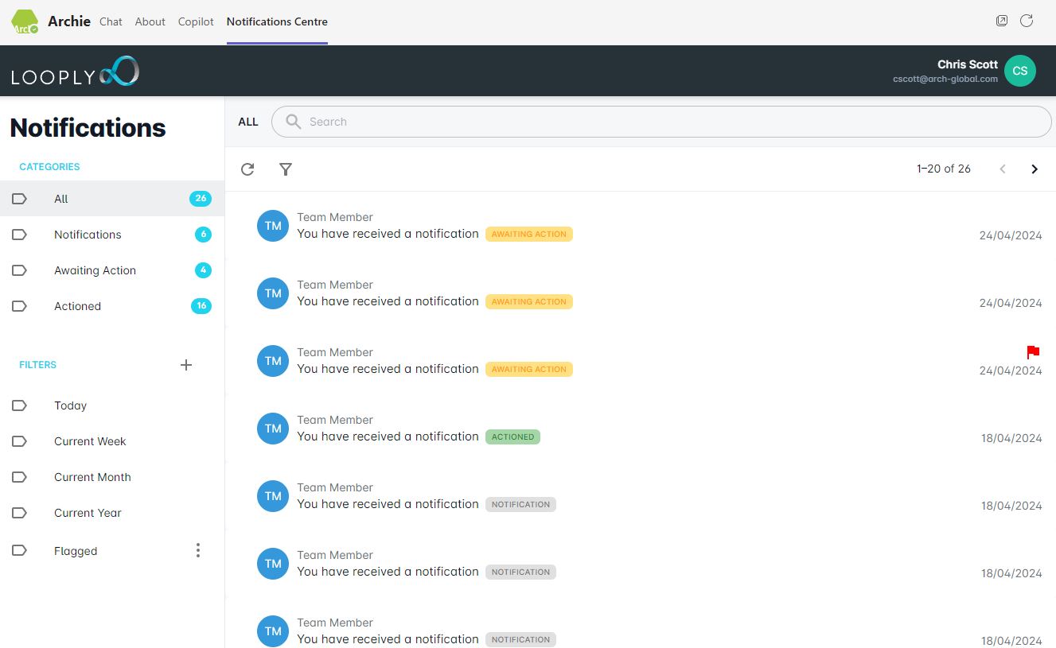1056x648 pixels.
Task: Open the filter funnel icon
Action: pyautogui.click(x=286, y=169)
